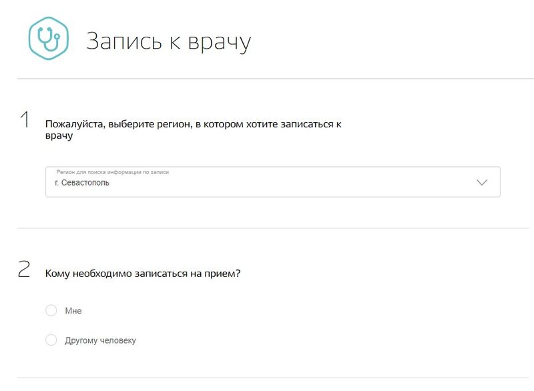
Task: Click the 'Мне' label text
Action: [75, 310]
